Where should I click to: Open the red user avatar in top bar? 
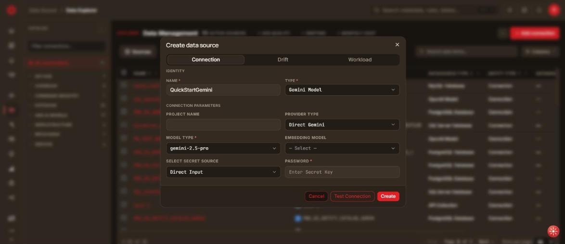(554, 10)
